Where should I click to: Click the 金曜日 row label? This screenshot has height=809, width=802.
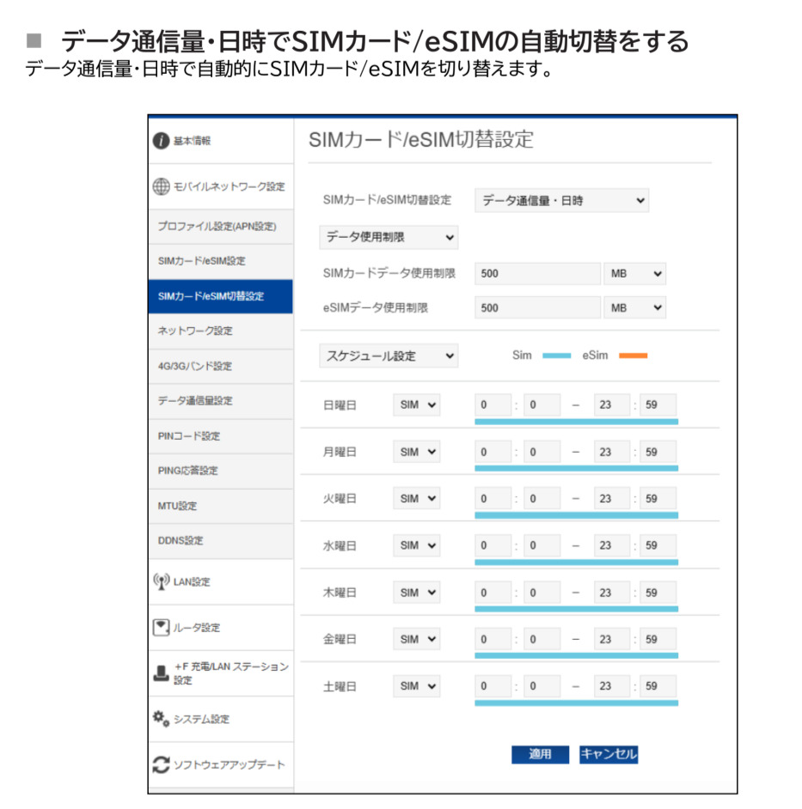[x=340, y=639]
